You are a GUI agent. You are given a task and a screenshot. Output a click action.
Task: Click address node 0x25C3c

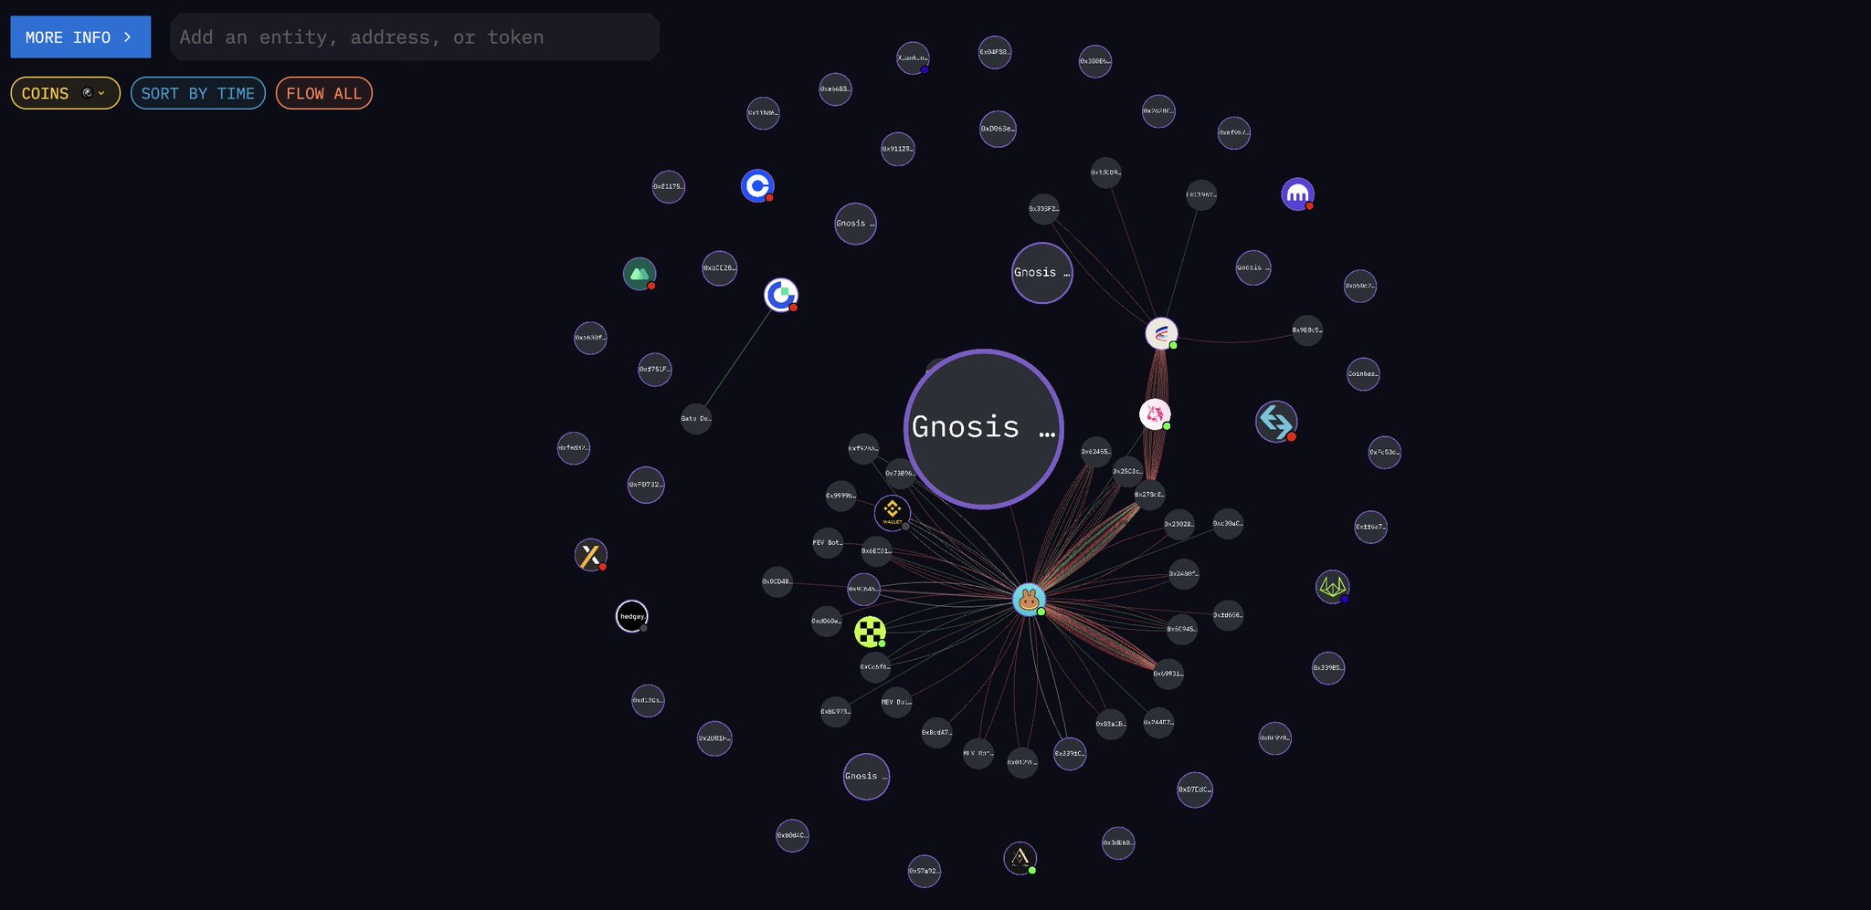1127,472
